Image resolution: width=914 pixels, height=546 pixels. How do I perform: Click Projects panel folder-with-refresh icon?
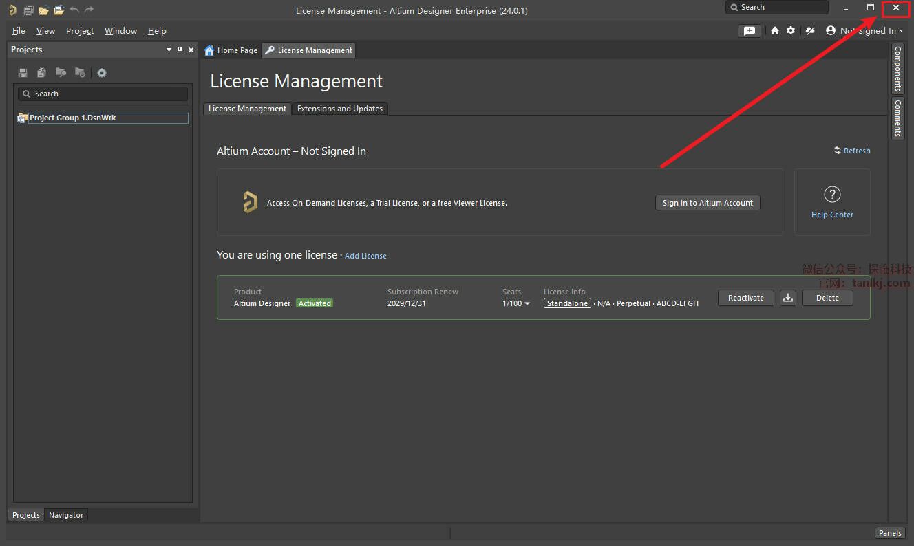(x=80, y=73)
